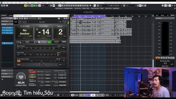The height and width of the screenshot is (99, 176).
Task: Open loudness meter settings gear
Action: 167,58
